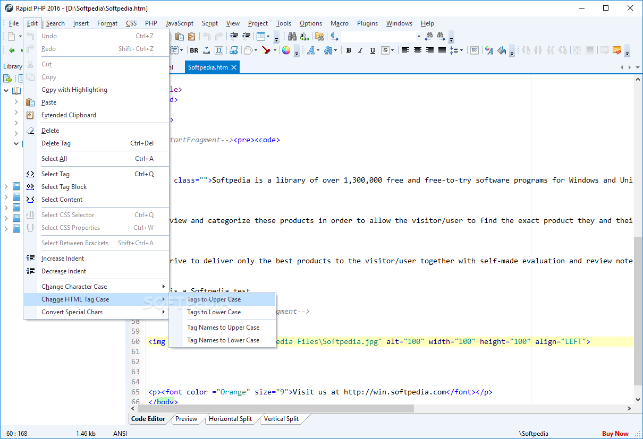Open the line spacing dropdown arrow
The width and height of the screenshot is (643, 439).
461,50
